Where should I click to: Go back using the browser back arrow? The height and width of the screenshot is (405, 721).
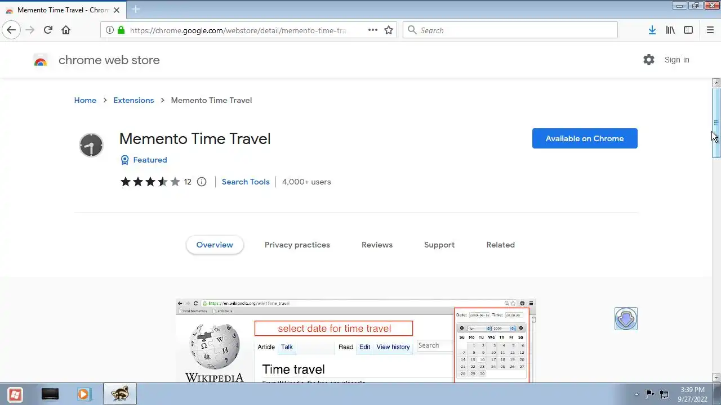pos(11,30)
